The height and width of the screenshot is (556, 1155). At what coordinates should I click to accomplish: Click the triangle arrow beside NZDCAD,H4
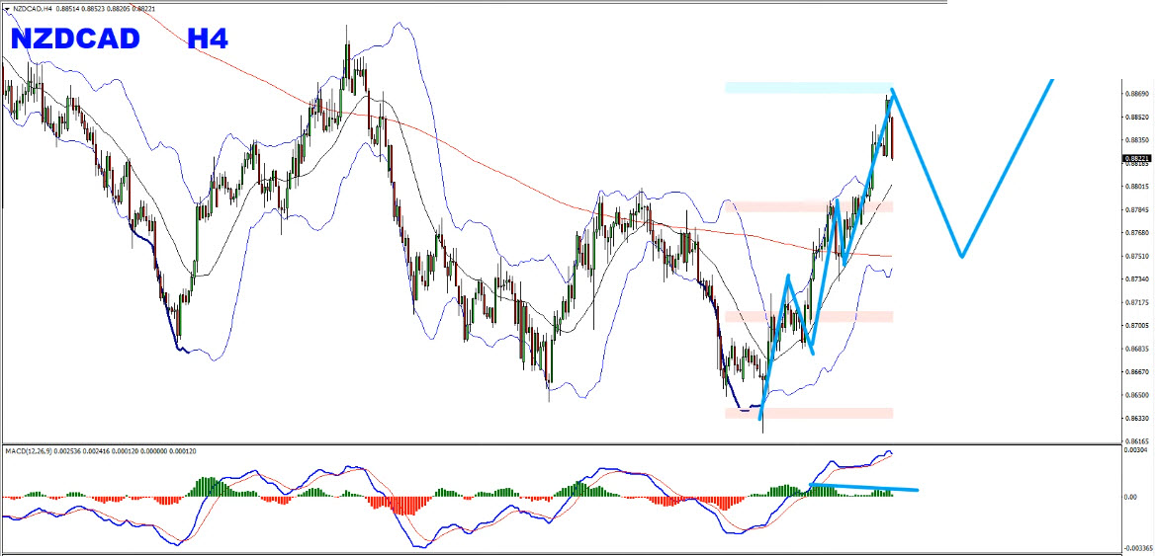click(x=7, y=8)
